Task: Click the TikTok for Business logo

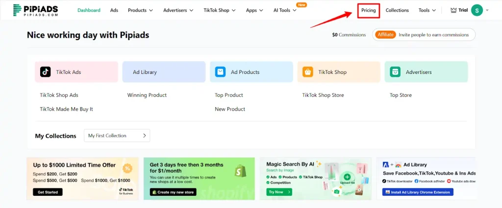Action: (126, 191)
